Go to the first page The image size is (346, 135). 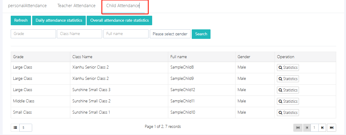pyautogui.click(x=297, y=128)
